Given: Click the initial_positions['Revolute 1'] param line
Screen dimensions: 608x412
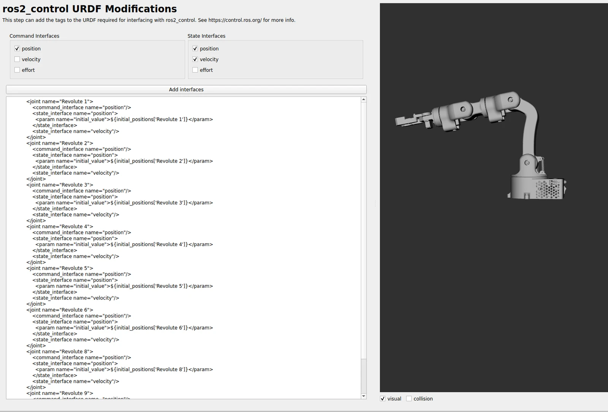Looking at the screenshot, I should pos(124,119).
